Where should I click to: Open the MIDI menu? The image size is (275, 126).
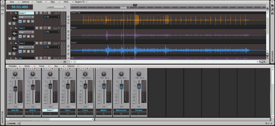[x=67, y=2]
